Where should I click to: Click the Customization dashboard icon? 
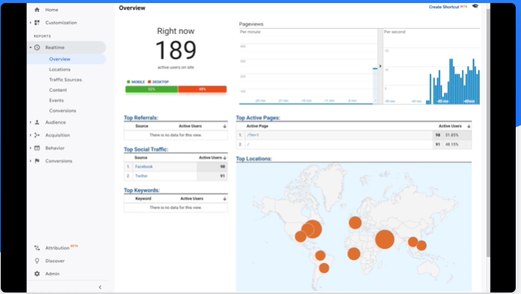(x=37, y=23)
